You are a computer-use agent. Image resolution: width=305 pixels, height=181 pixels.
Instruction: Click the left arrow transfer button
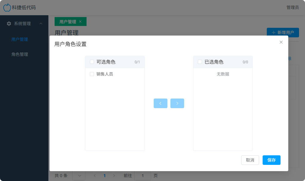pyautogui.click(x=161, y=103)
